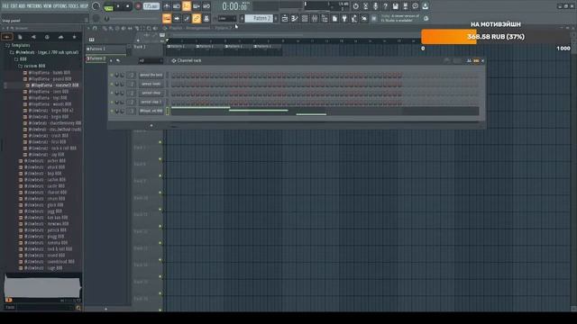Click the sample waveform preview in browser
This screenshot has height=324, width=577.
(42, 286)
